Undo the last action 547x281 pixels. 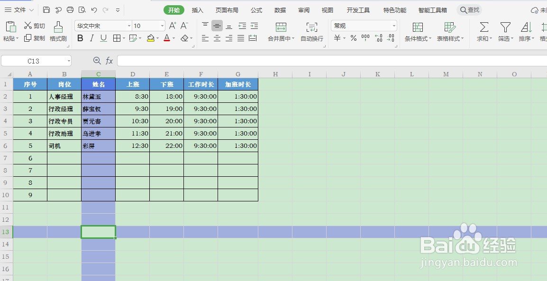(94, 10)
